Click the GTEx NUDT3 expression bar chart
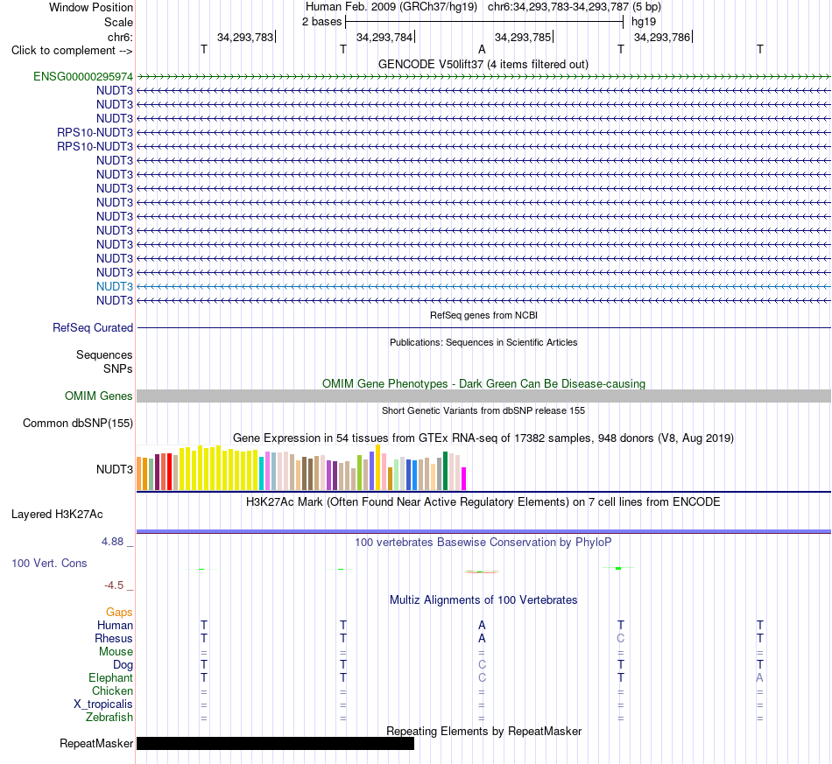The image size is (832, 764). click(301, 467)
